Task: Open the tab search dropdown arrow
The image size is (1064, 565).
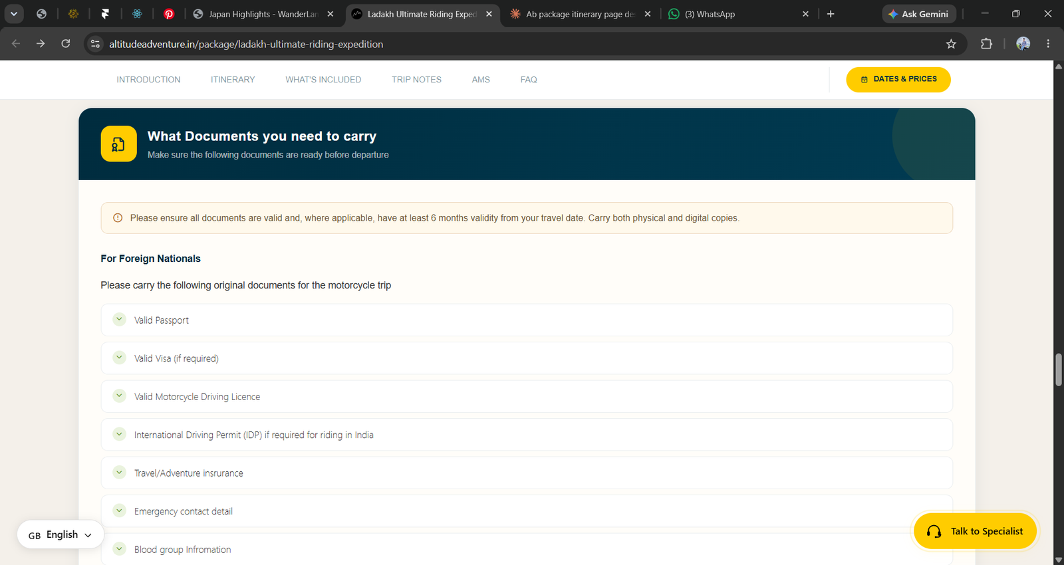Action: [x=13, y=14]
